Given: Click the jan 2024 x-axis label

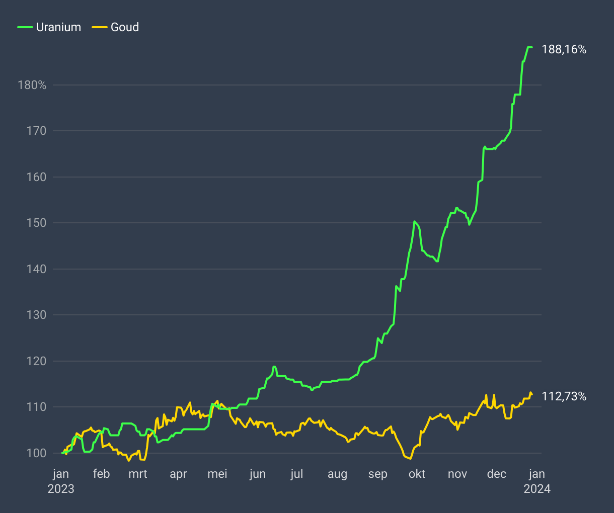Looking at the screenshot, I should [537, 481].
